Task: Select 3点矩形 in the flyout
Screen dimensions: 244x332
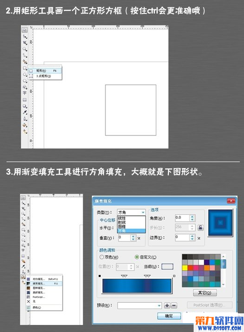Action: pos(45,76)
